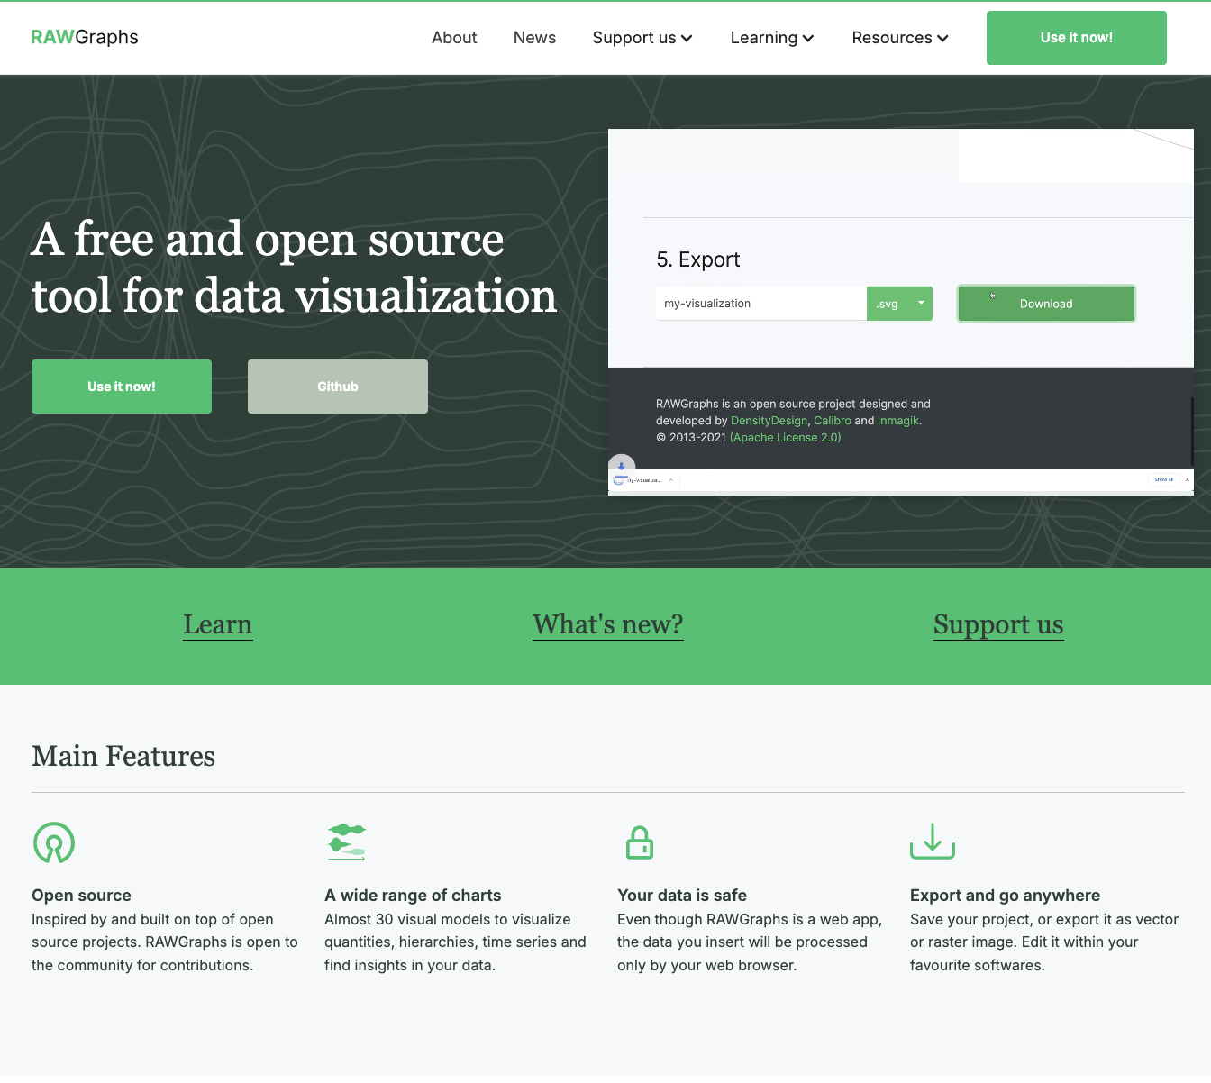Click the wide range of charts icon
1211x1083 pixels.
click(x=347, y=842)
